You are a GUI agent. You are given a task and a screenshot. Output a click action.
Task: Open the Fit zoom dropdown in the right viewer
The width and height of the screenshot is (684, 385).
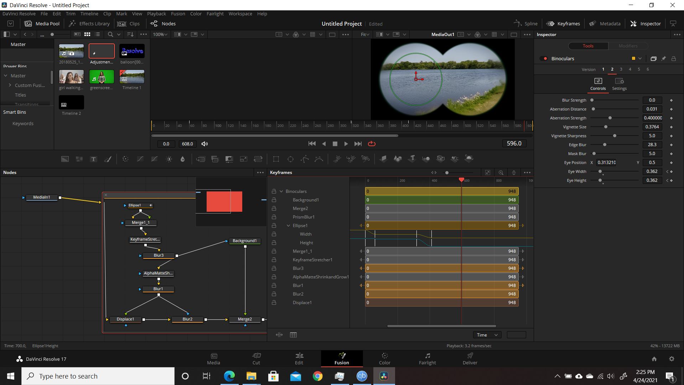365,35
